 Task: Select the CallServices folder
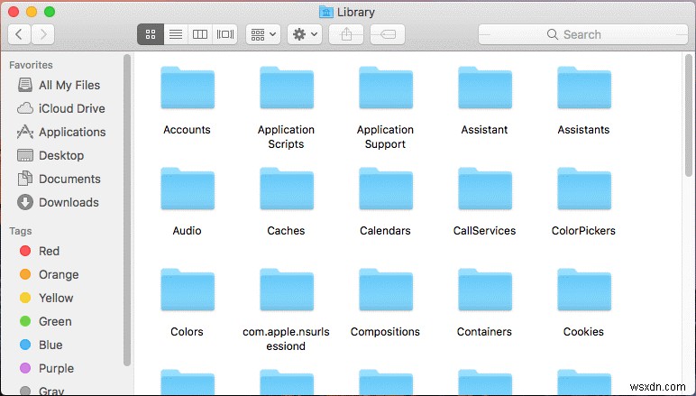click(485, 189)
